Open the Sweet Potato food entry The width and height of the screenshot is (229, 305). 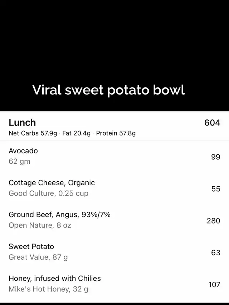[x=31, y=246]
